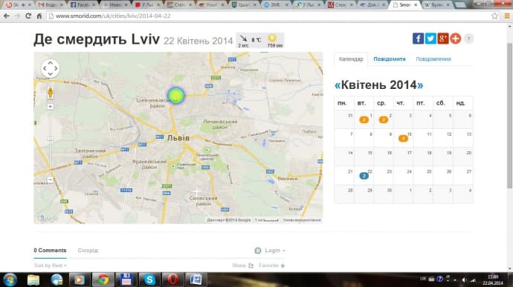This screenshot has height=287, width=513.
Task: Zoom in on the map
Action: pos(50,107)
